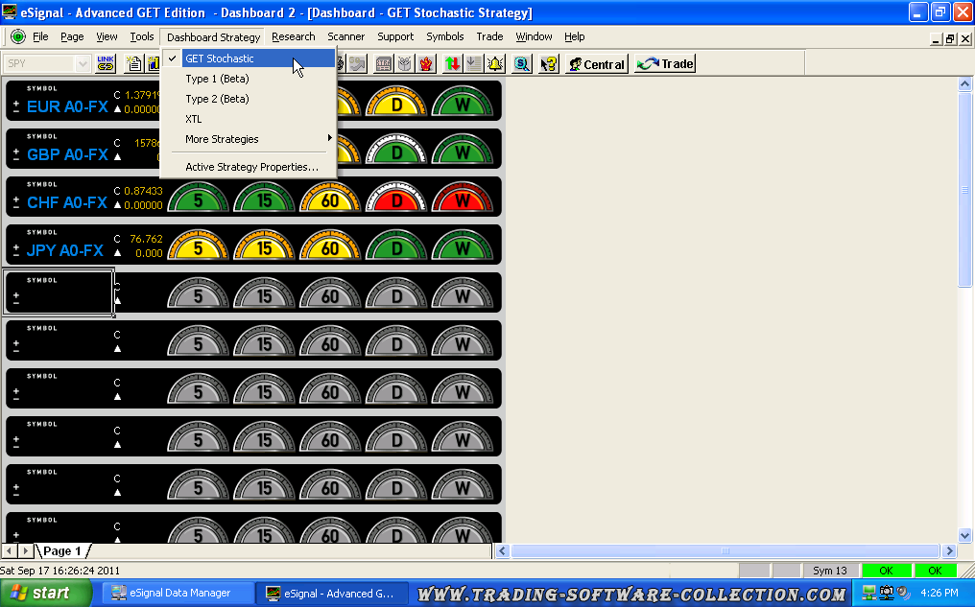This screenshot has height=607, width=975.
Task: Open the Windows start menu
Action: coord(39,594)
